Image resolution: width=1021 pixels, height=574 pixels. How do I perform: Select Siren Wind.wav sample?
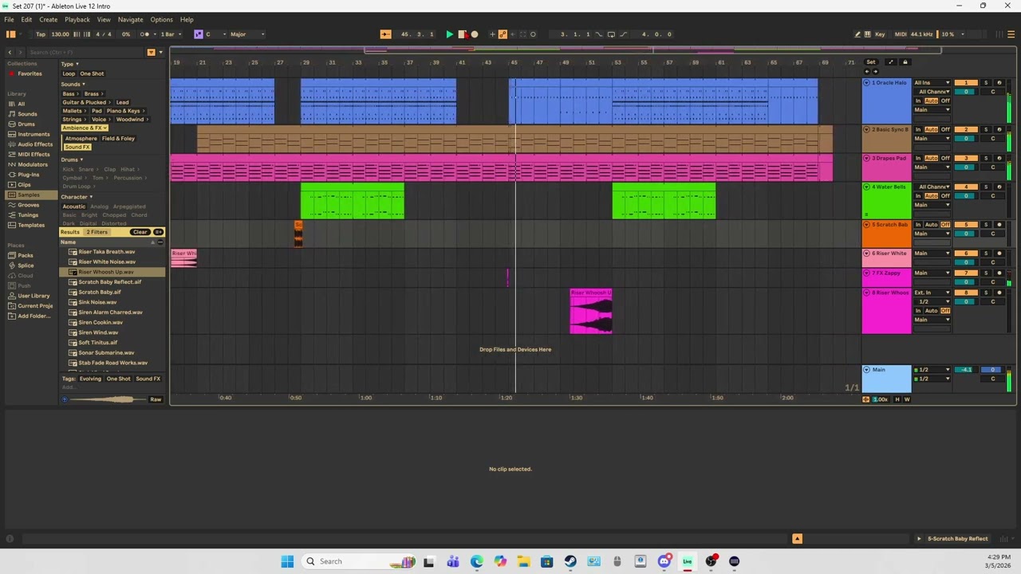98,332
